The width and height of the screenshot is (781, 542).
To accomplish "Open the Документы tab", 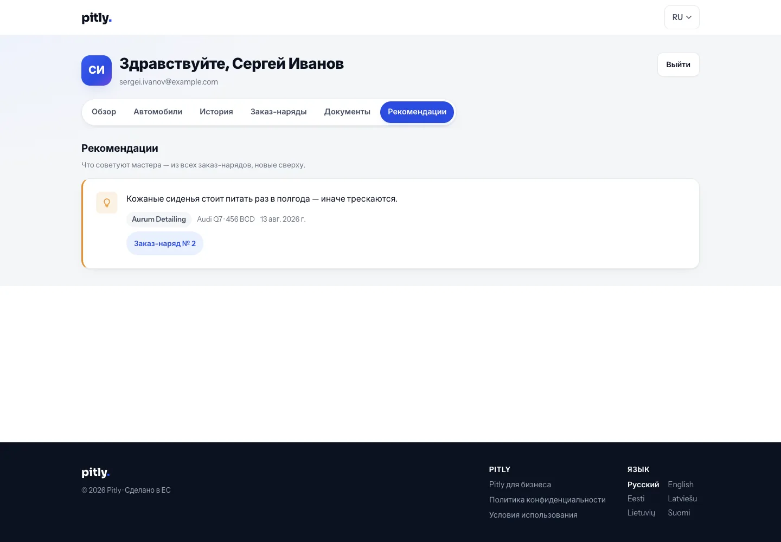I will tap(347, 112).
